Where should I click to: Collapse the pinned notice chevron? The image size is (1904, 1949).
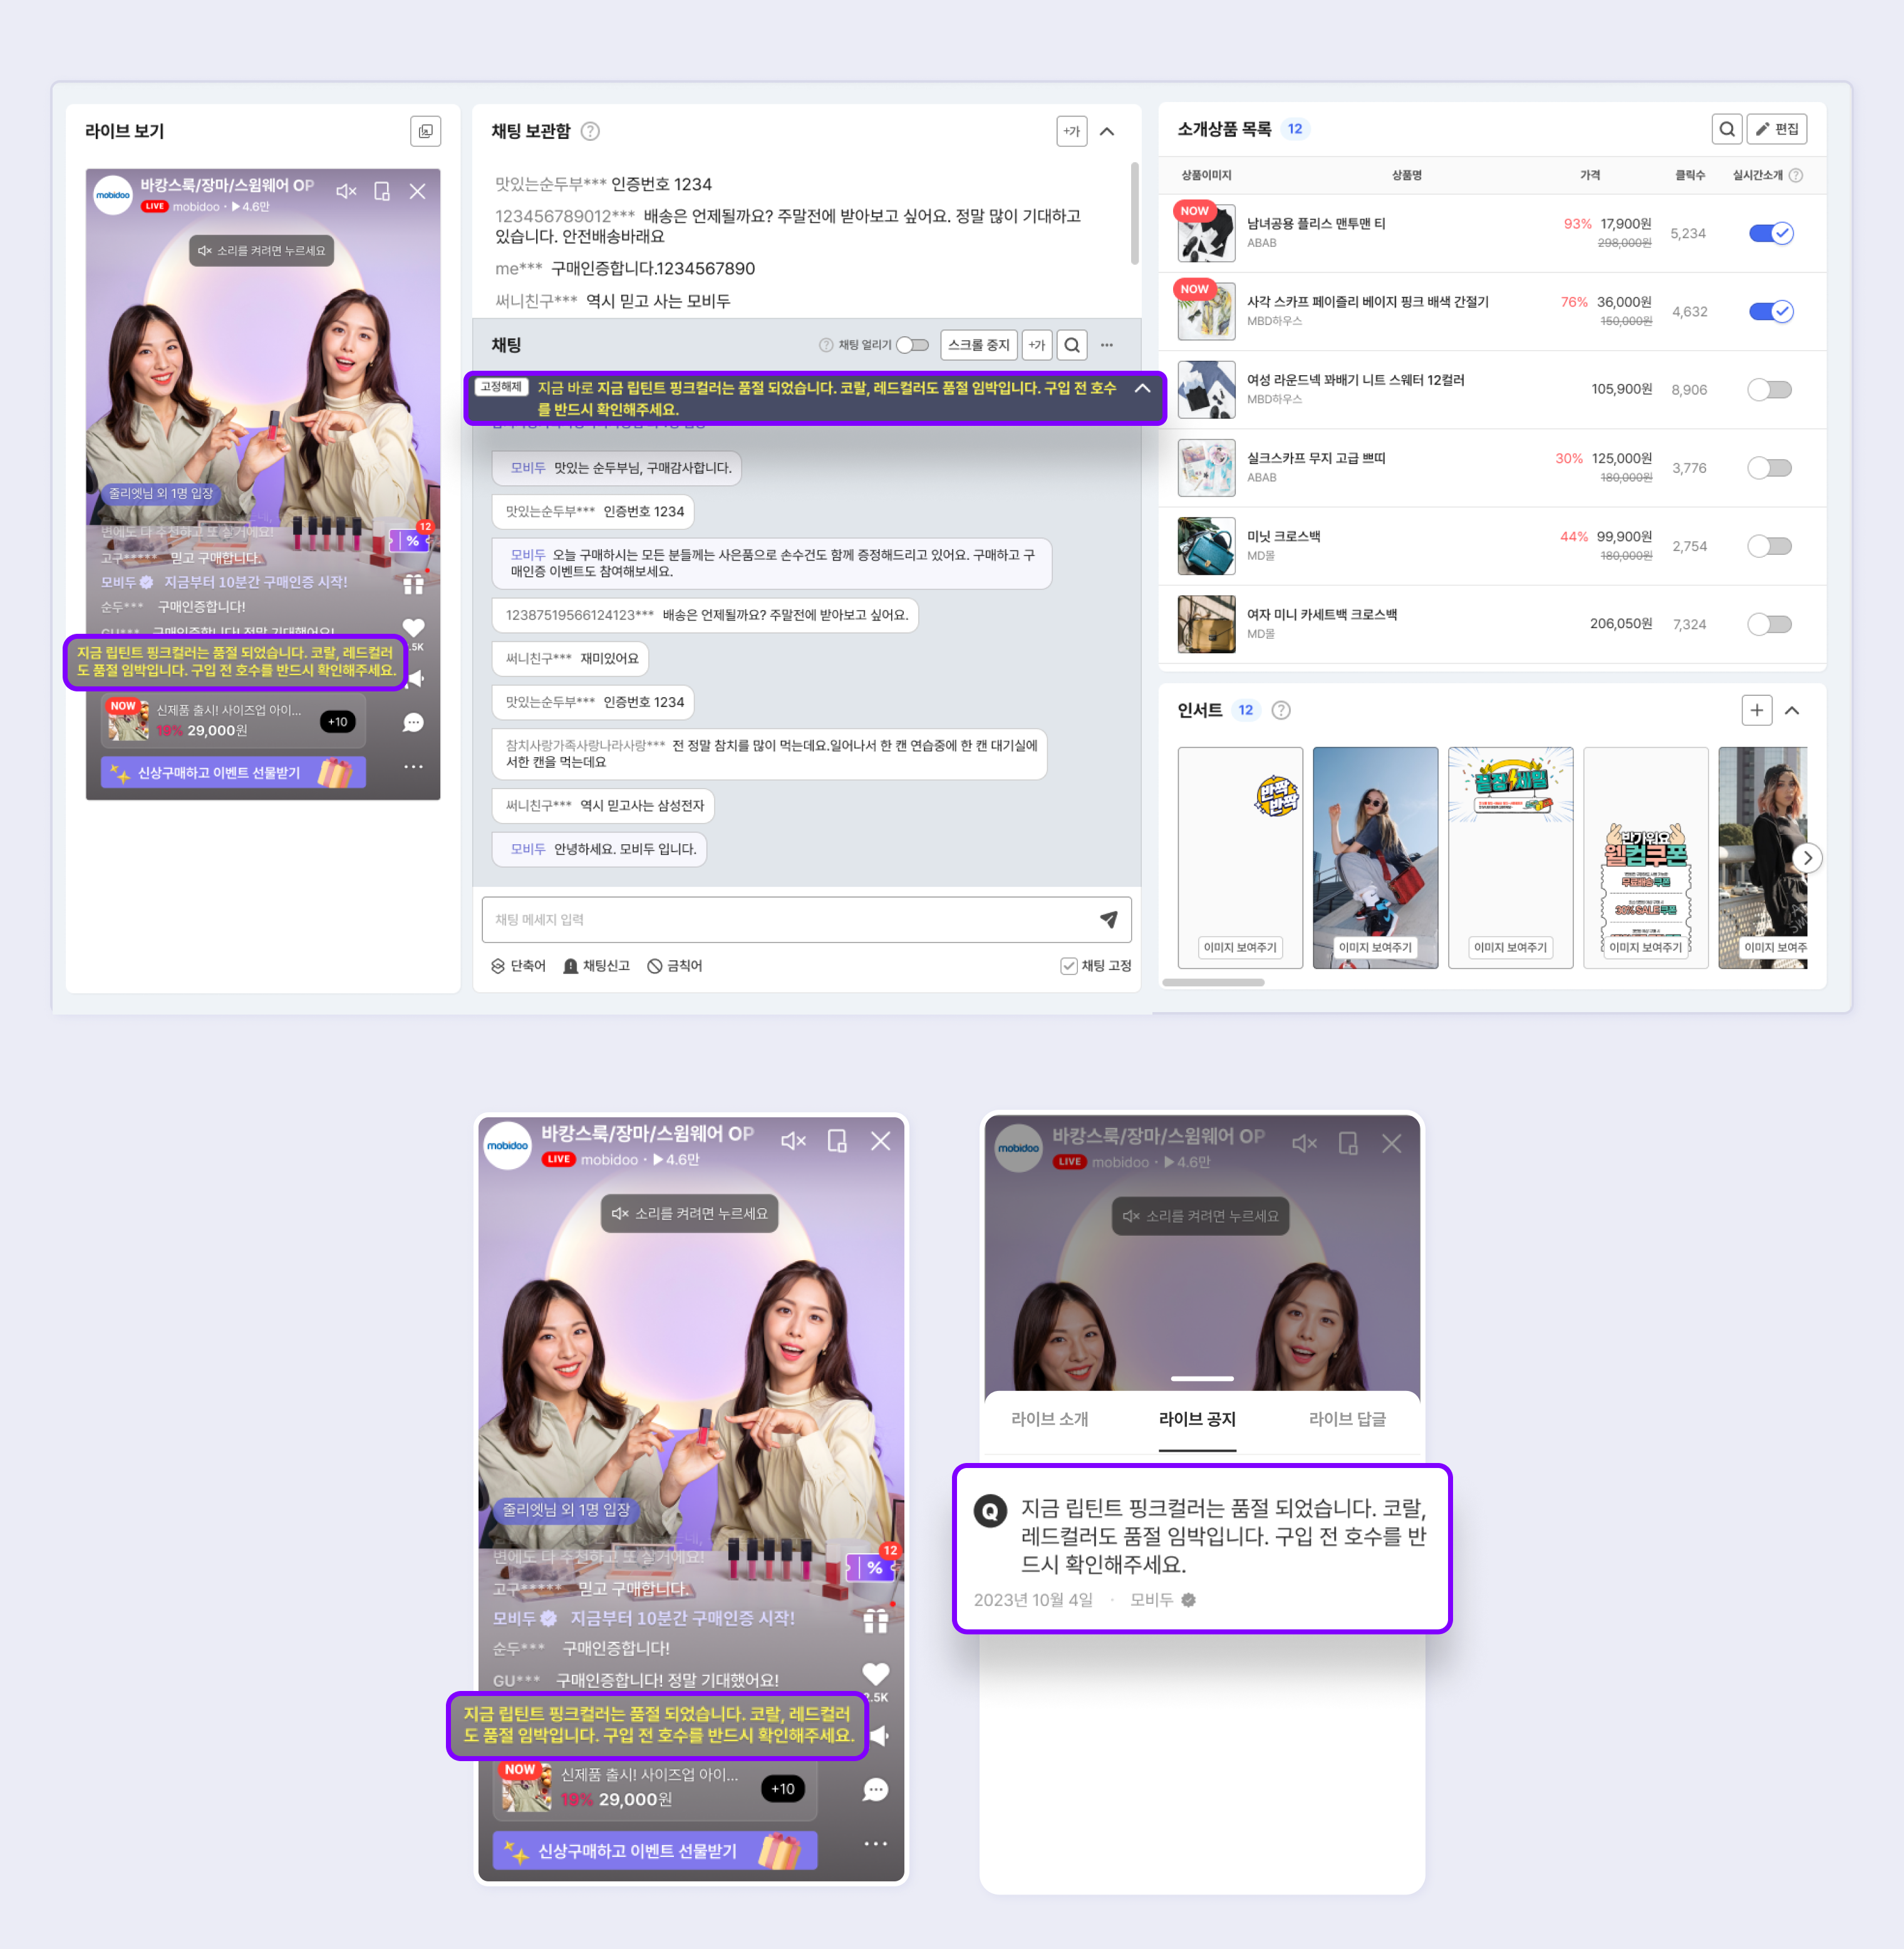point(1142,388)
